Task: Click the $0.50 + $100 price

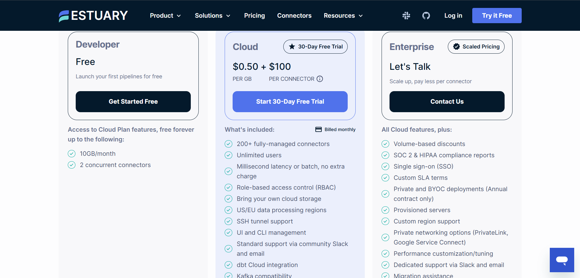Action: pos(262,66)
